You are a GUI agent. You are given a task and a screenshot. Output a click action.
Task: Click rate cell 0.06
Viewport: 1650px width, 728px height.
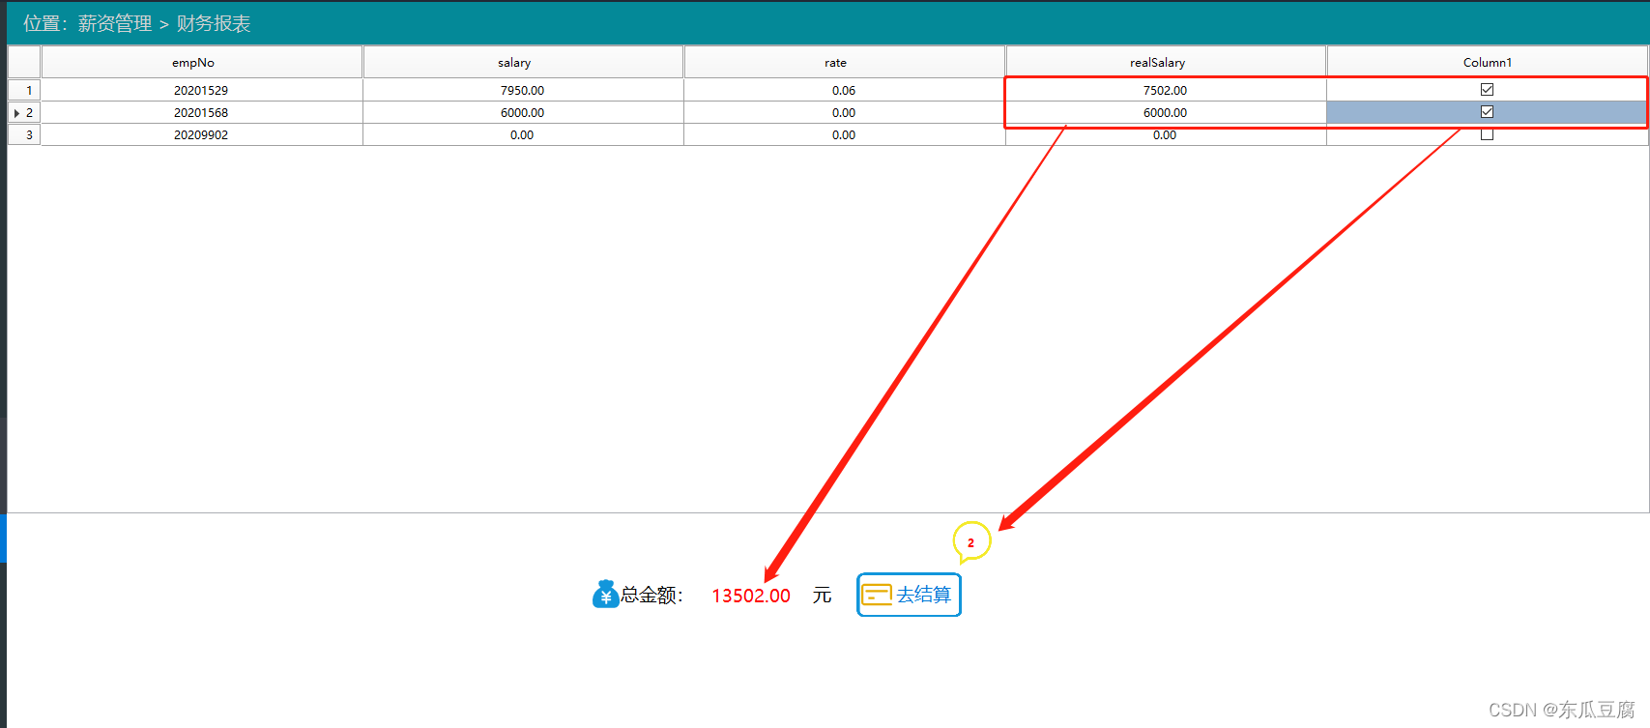click(845, 90)
